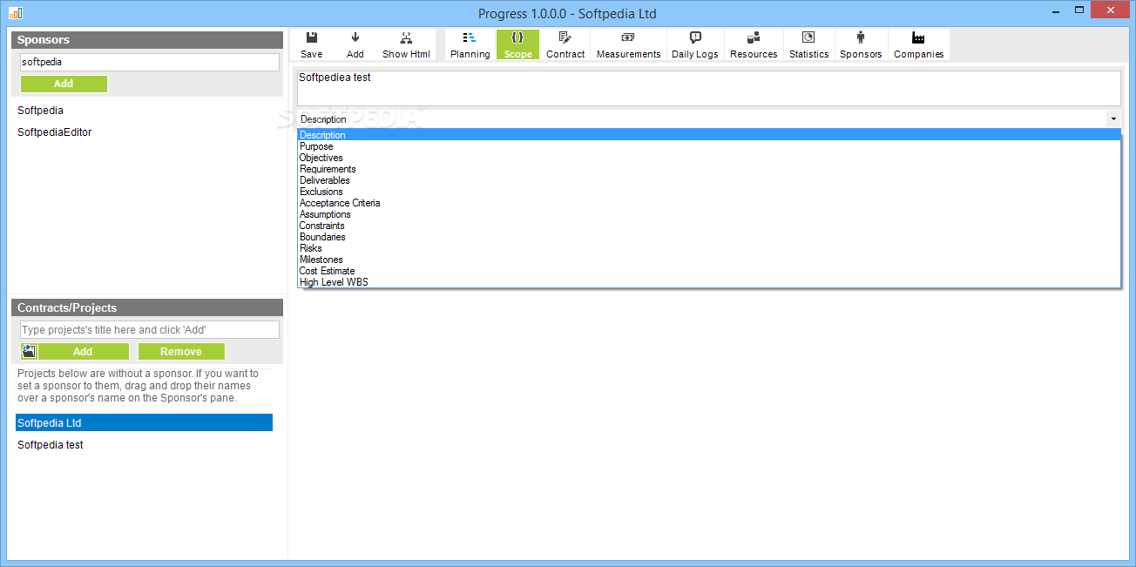Open the Resources section
Image resolution: width=1136 pixels, height=567 pixels.
coord(754,45)
